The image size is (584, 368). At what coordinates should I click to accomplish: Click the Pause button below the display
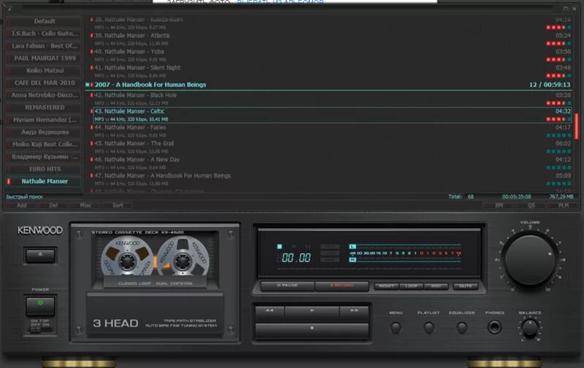[x=288, y=285]
